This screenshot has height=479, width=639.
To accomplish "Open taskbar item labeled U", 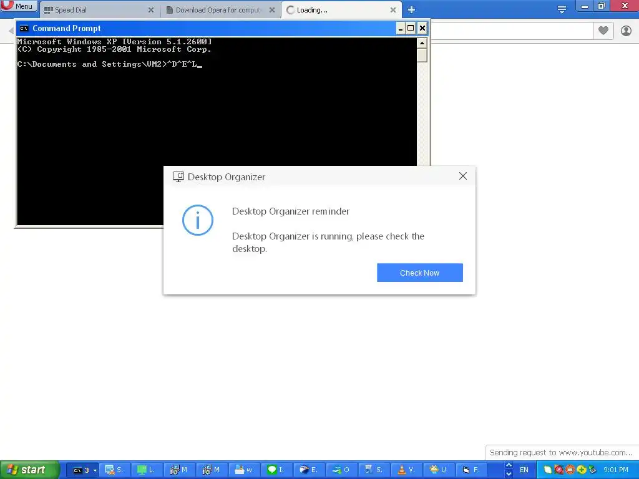I will (x=439, y=470).
